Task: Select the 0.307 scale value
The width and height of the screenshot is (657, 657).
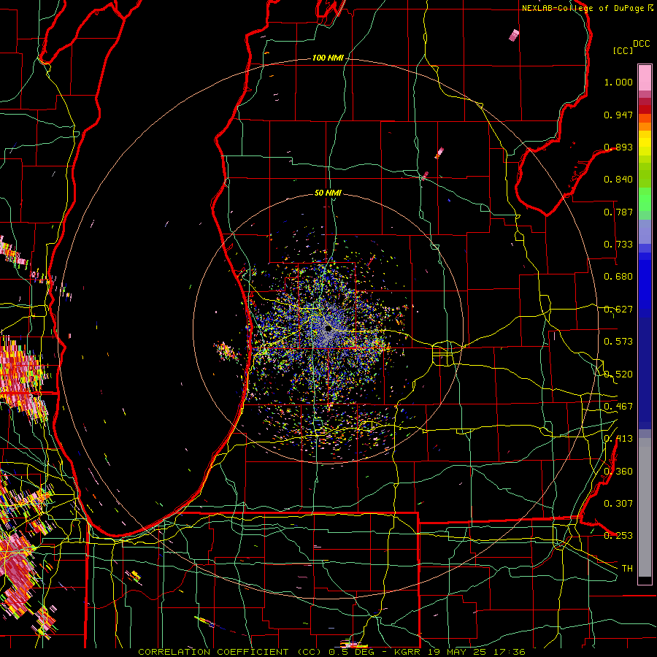Action: [618, 504]
